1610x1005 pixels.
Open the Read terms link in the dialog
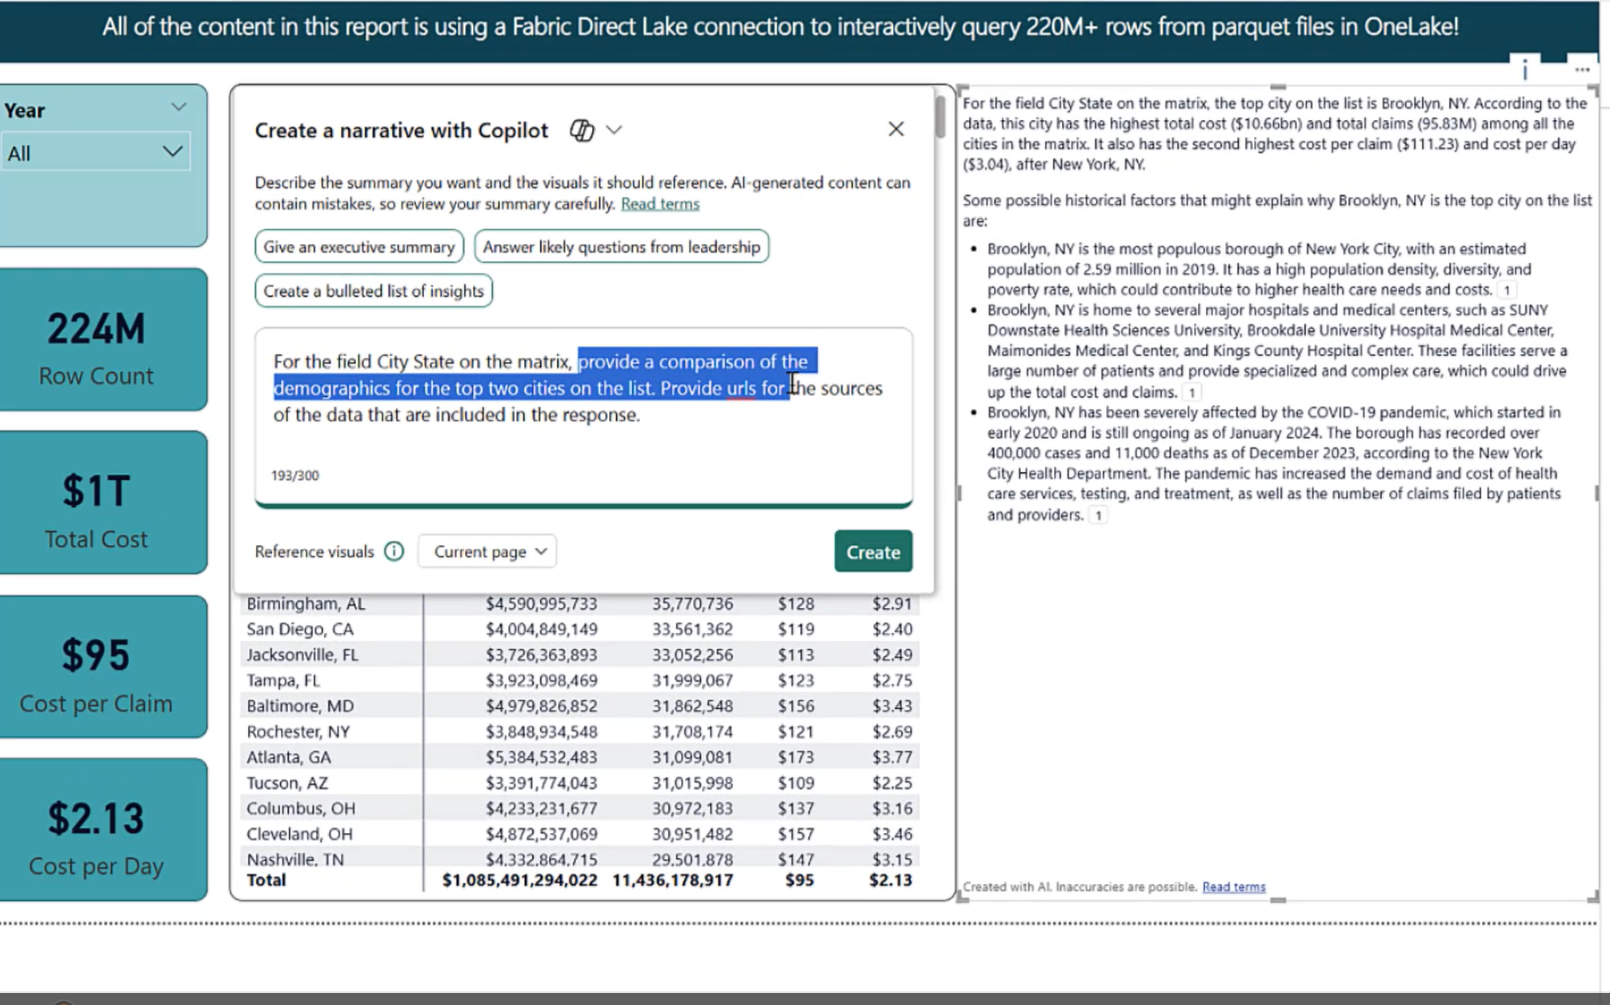(660, 204)
